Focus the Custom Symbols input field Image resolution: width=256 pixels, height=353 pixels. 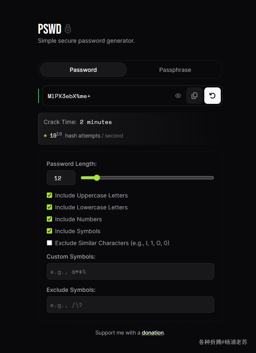[x=130, y=271]
